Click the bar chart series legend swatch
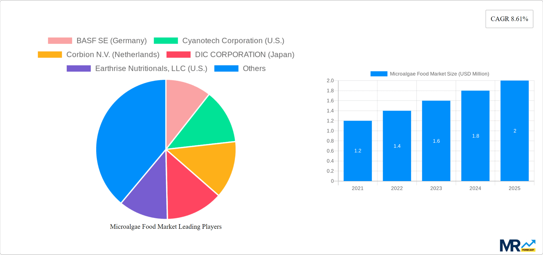Screen dimensions: 543x255 pos(379,73)
